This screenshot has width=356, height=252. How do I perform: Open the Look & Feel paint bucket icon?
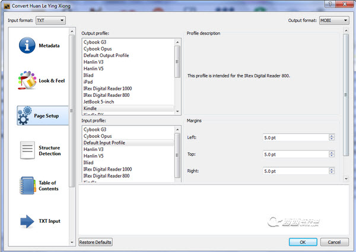click(27, 80)
